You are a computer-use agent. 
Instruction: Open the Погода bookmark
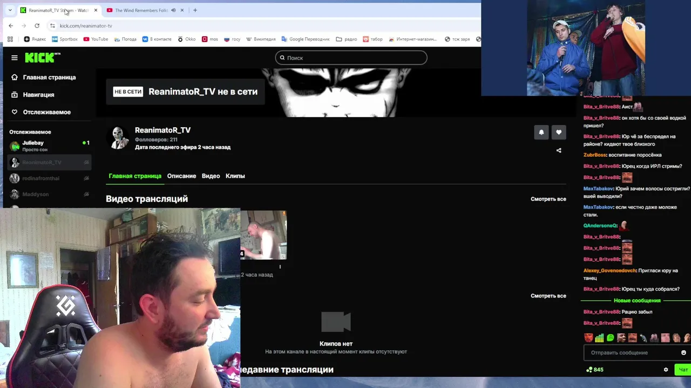125,39
